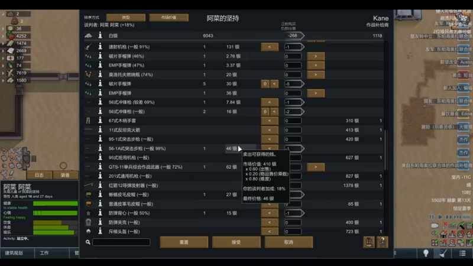Click > arrow for 莫洛托夫燃烧瓶
473x266 pixels.
point(316,74)
